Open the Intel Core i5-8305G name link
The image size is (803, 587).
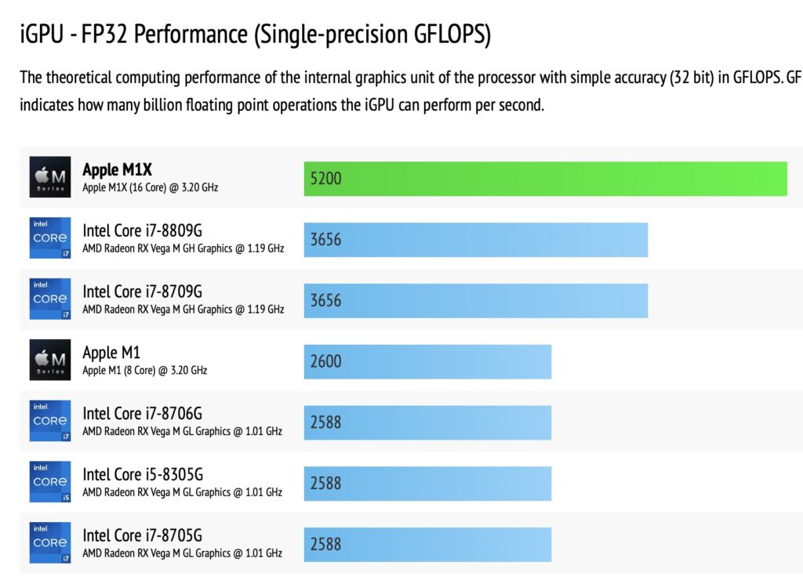click(143, 474)
